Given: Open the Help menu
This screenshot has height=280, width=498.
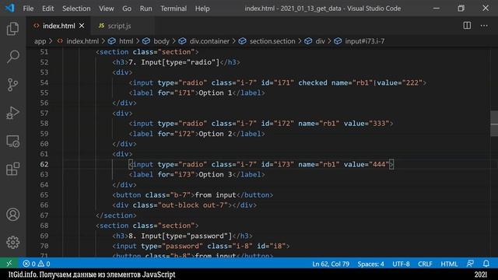Looking at the screenshot, I should tap(202, 9).
